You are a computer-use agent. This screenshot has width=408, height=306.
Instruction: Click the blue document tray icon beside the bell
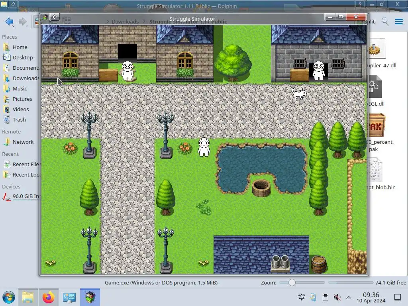[314, 297]
